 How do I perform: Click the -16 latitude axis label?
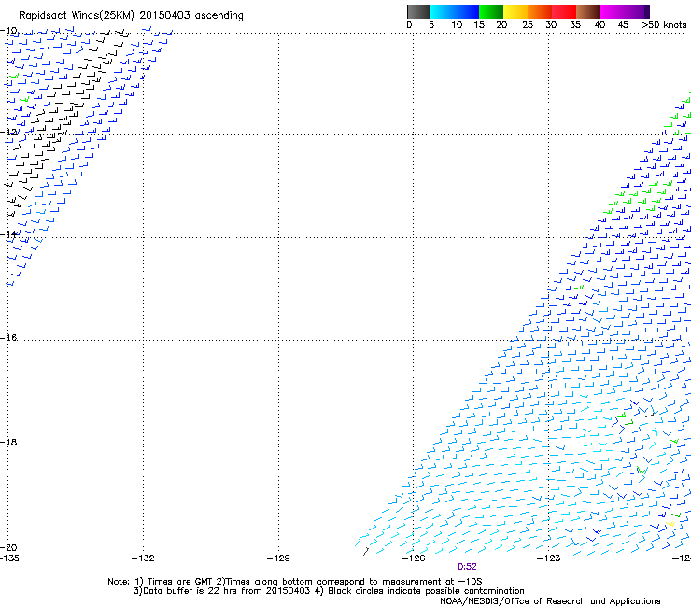coord(8,338)
